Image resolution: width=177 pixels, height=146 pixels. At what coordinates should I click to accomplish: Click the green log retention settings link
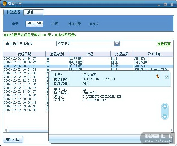click(x=40, y=35)
